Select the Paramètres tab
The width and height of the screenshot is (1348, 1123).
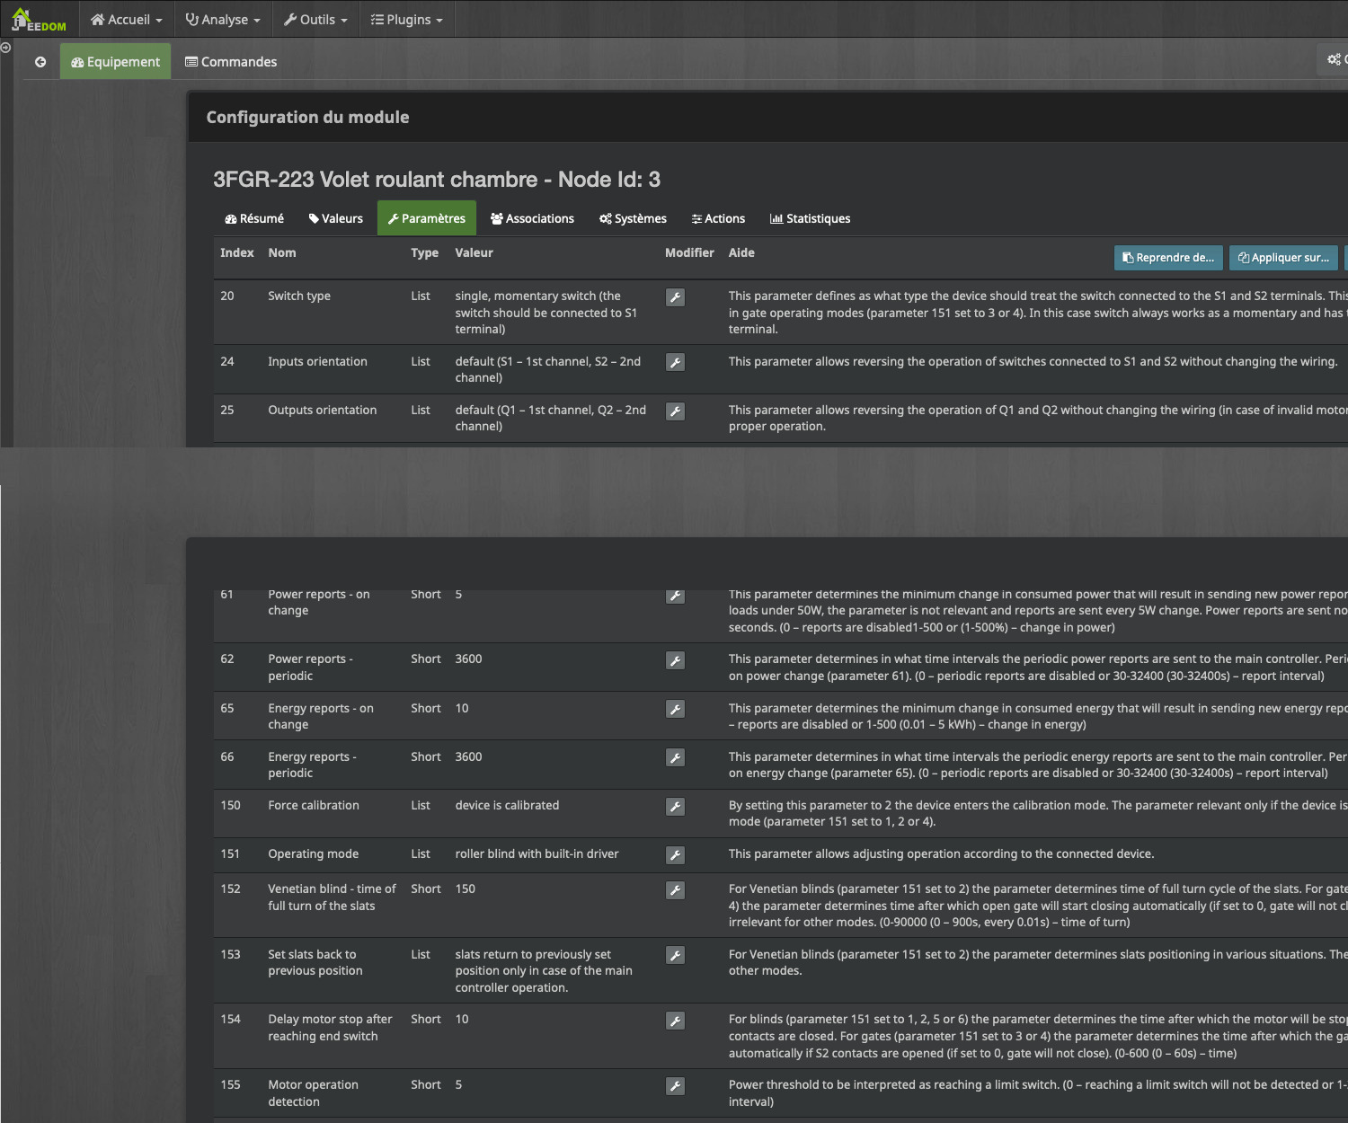[x=427, y=218]
